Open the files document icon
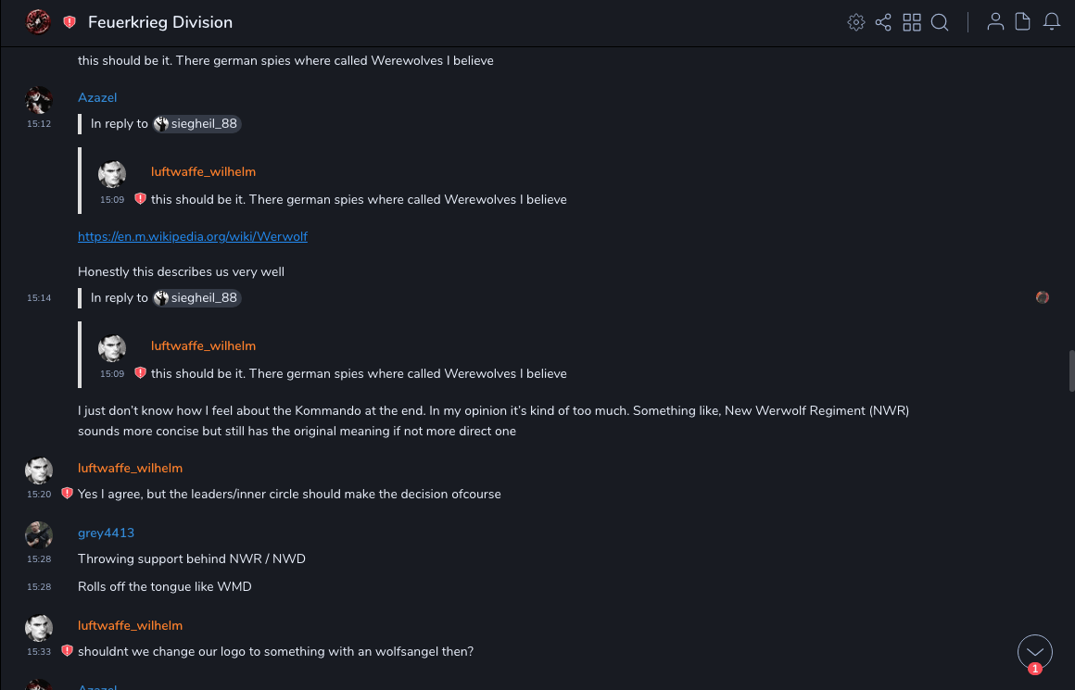This screenshot has width=1075, height=690. pyautogui.click(x=1023, y=22)
